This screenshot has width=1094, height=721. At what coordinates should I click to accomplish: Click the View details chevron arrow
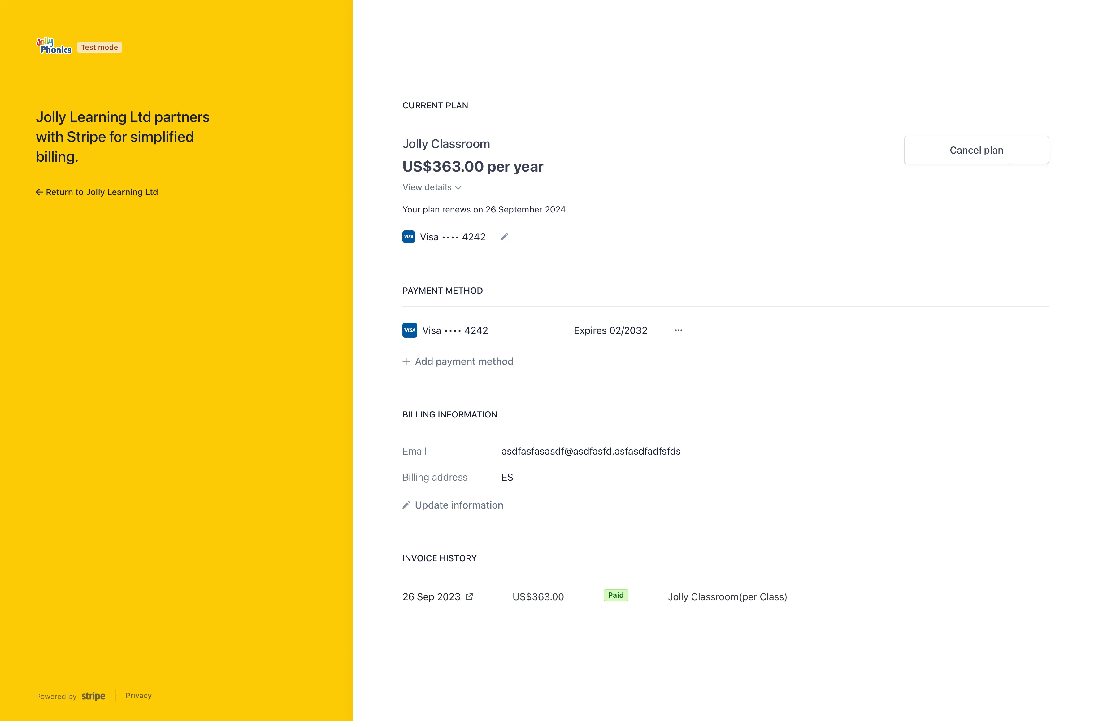458,188
